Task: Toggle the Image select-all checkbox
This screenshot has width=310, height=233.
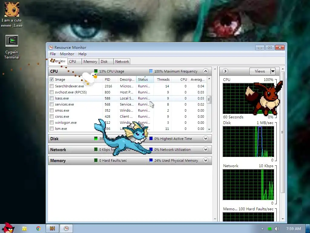Action: [x=51, y=79]
